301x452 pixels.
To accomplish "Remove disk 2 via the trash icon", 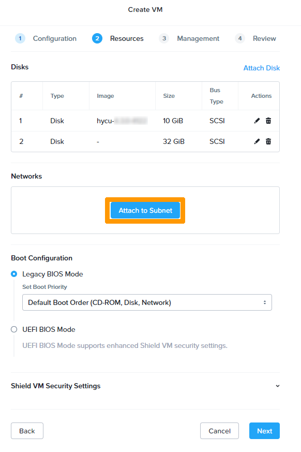I will pyautogui.click(x=268, y=141).
